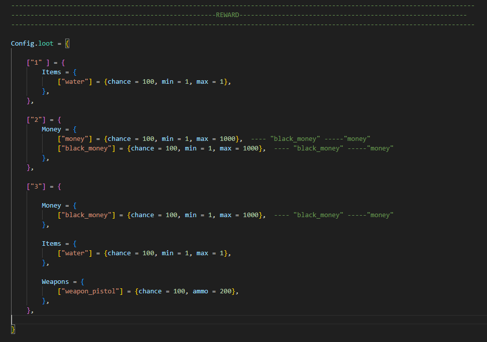Click the ["2"] table key

click(36, 120)
